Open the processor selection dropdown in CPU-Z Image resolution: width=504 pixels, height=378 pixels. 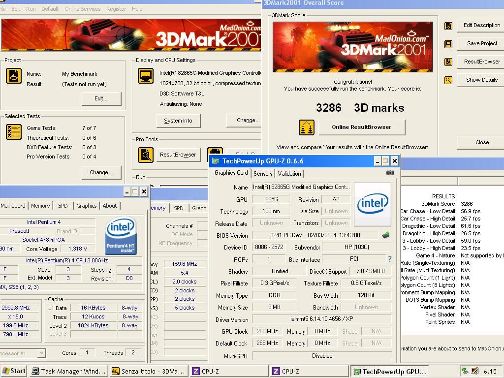[x=41, y=353]
